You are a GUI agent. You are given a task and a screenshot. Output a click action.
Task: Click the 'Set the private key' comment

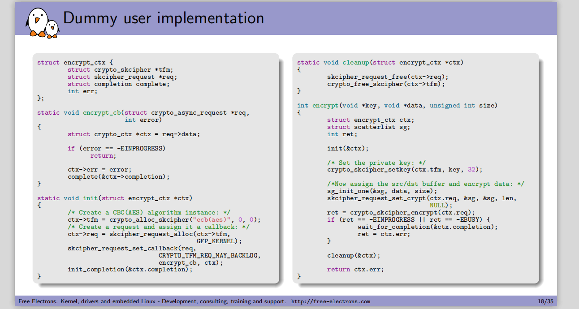(376, 163)
